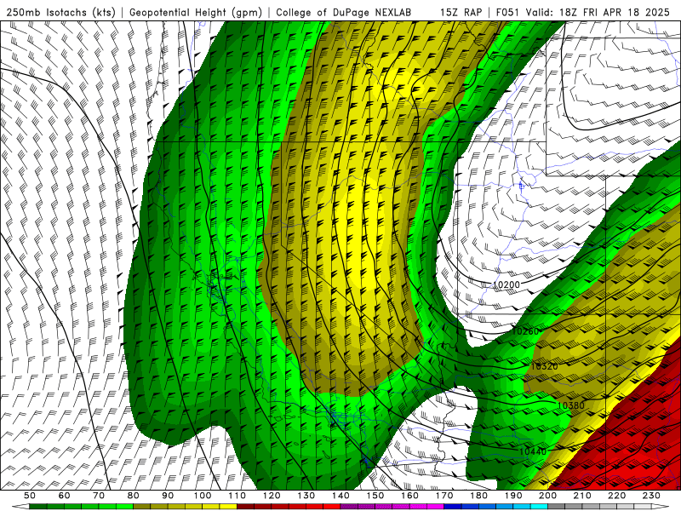Viewport: 681px width, 511px height.
Task: Click the 'Geopotential Height (gpm)' header text
Action: coord(196,13)
